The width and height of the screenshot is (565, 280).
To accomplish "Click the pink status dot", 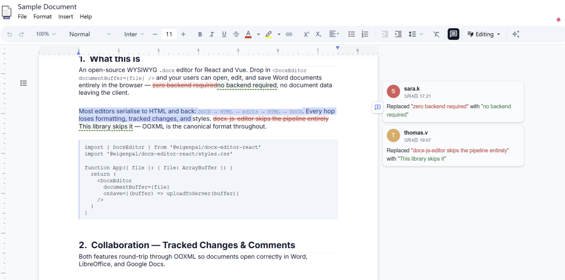I will (x=559, y=19).
